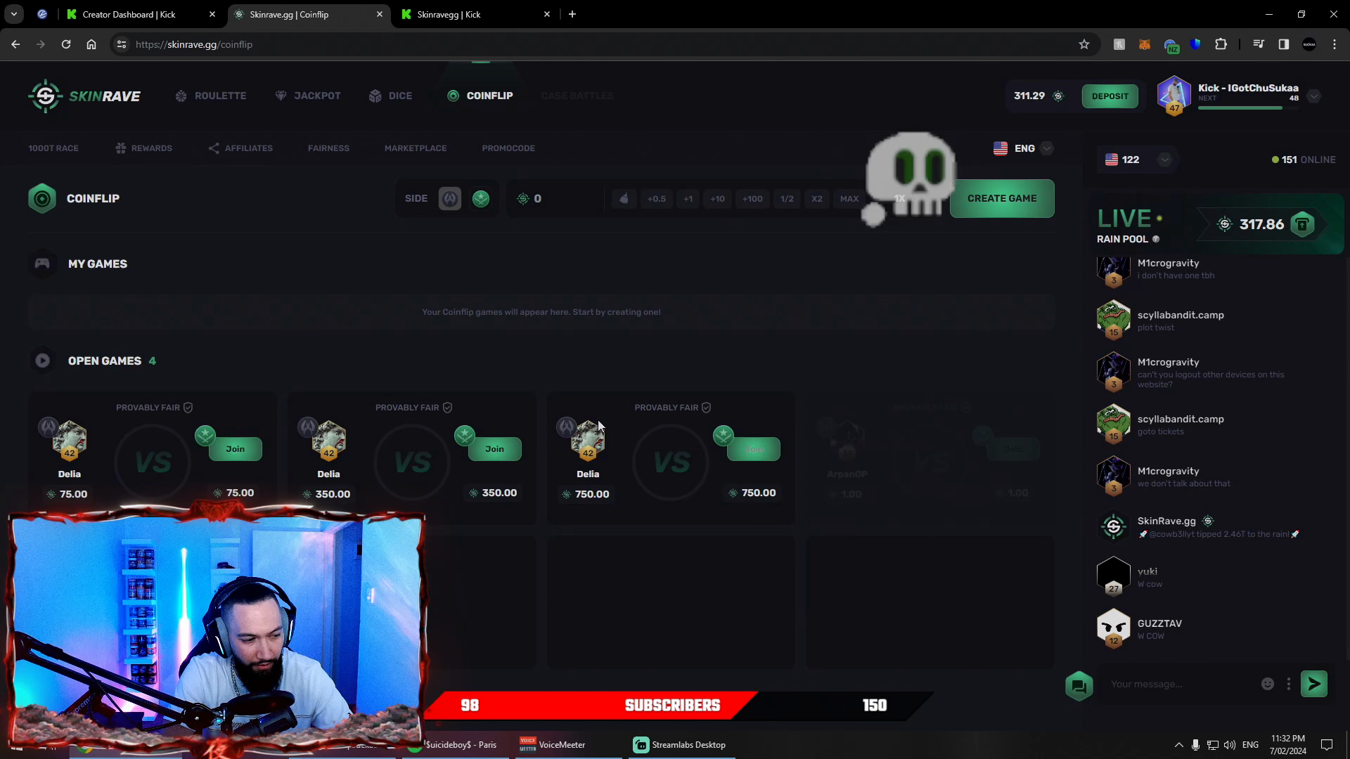1350x759 pixels.
Task: Open scyllabandit.camp's profile from 'plot twist' message
Action: (x=1113, y=318)
